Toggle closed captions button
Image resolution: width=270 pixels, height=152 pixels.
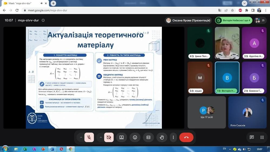click(148, 137)
